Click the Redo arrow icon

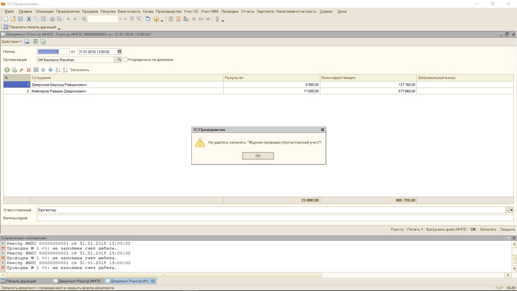tap(75, 19)
